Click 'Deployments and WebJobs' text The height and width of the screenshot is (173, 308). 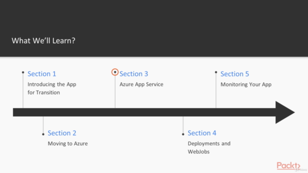[x=209, y=148]
